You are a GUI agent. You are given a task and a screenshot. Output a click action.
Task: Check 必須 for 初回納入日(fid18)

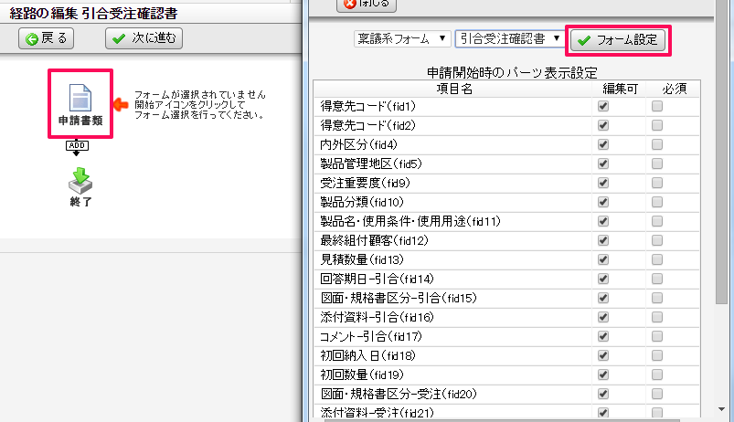coord(657,355)
